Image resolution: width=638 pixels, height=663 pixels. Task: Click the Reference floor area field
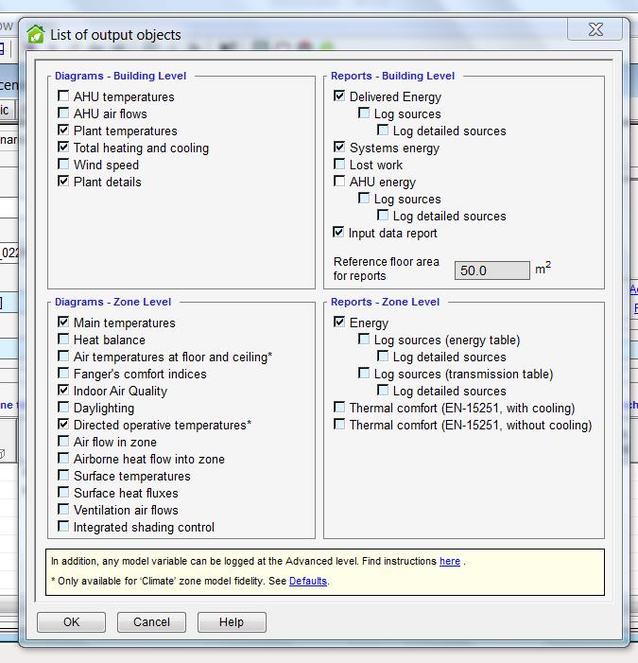pos(492,270)
